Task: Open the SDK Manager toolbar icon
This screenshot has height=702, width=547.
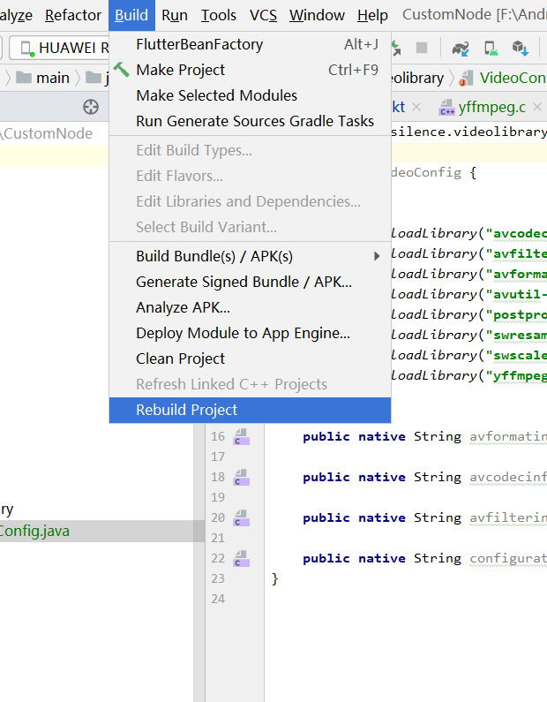Action: [520, 48]
